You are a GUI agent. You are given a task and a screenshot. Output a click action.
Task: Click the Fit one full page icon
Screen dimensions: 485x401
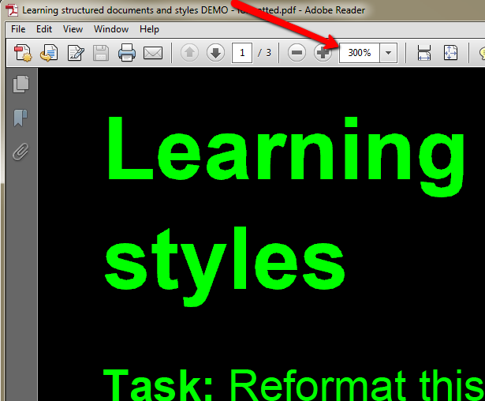(450, 53)
